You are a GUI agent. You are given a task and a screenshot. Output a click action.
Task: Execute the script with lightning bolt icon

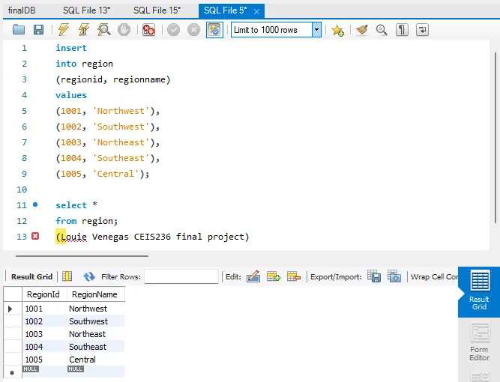coord(64,30)
